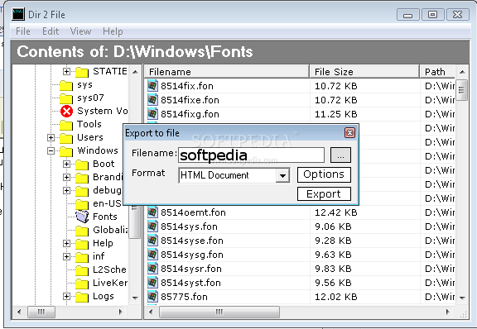The width and height of the screenshot is (477, 329).
Task: Click the Logs folder icon
Action: [82, 297]
